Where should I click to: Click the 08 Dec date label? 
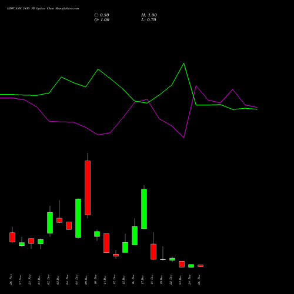pyautogui.click(x=76, y=279)
